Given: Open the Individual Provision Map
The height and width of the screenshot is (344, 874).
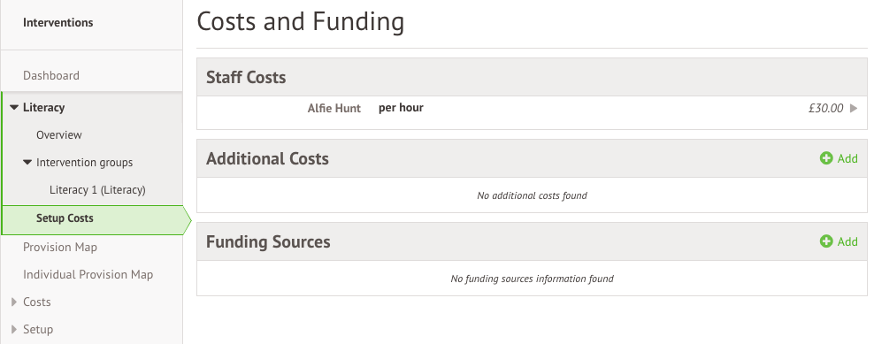Looking at the screenshot, I should [88, 274].
